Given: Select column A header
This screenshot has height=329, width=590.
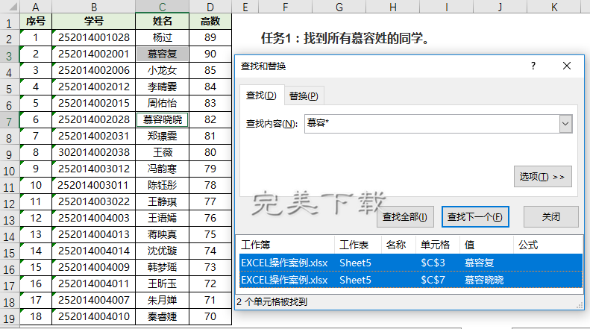Looking at the screenshot, I should [36, 7].
